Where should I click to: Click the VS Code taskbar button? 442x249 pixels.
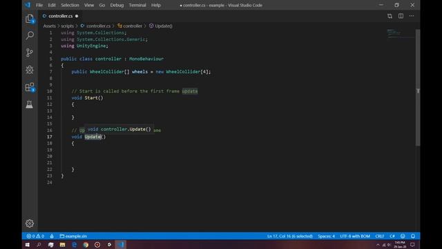coord(121,245)
